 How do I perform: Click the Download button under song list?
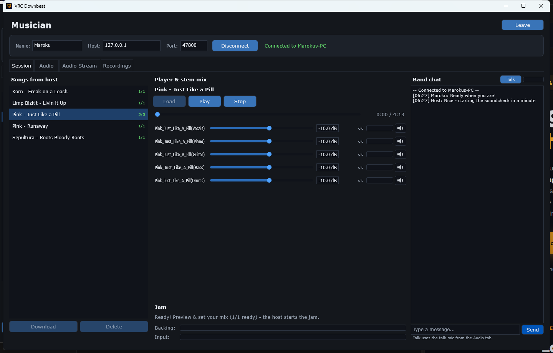(43, 327)
